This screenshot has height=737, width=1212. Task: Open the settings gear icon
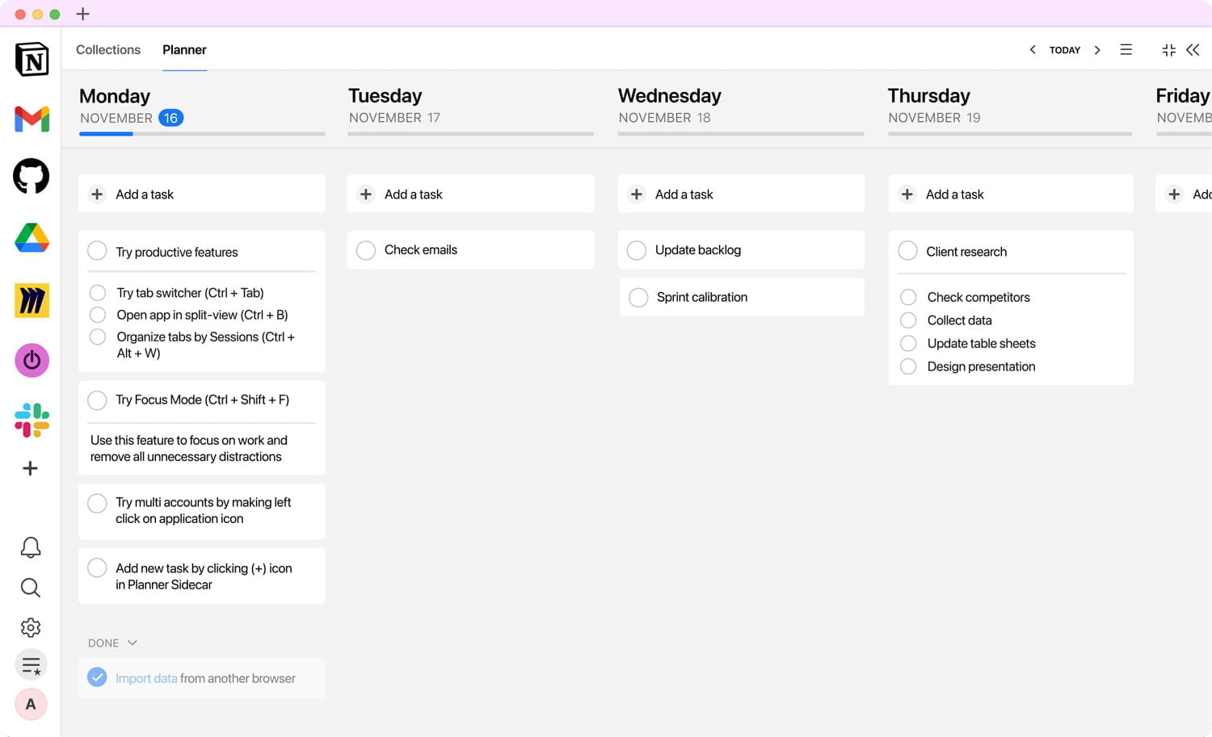(31, 627)
